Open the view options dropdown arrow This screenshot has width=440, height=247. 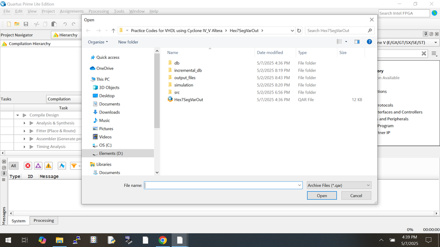click(x=346, y=42)
